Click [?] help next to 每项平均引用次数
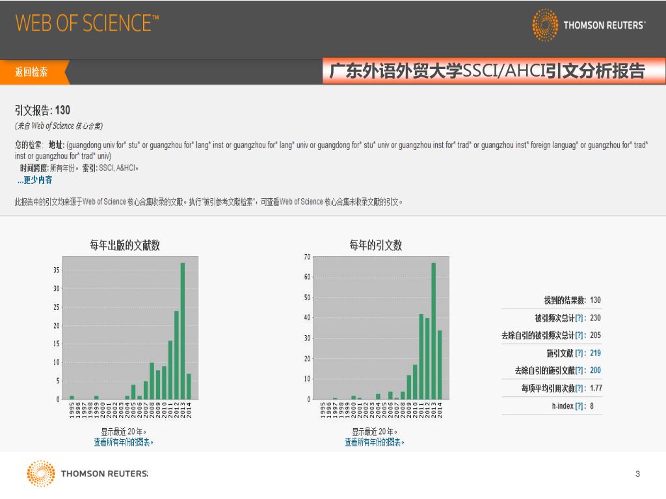Image resolution: width=666 pixels, height=499 pixels. point(579,389)
